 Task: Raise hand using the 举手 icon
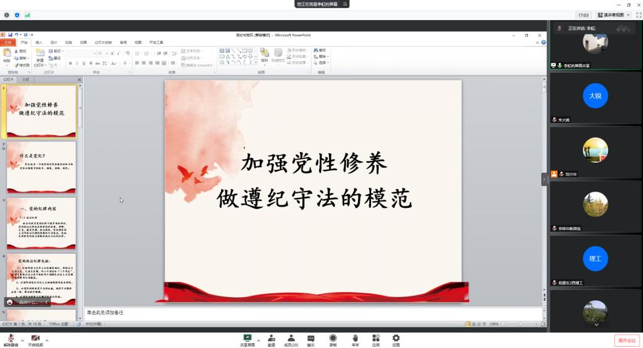(355, 338)
